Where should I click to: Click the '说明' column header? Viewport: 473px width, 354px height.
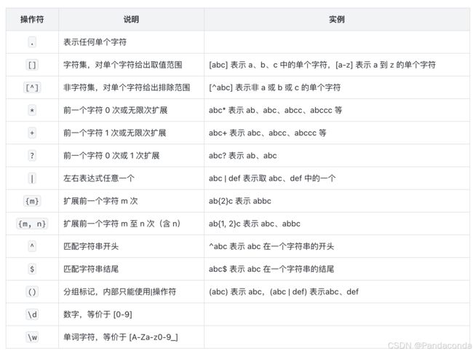click(x=131, y=20)
